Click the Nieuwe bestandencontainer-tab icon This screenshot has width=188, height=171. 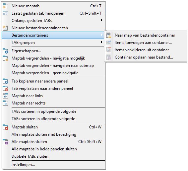point(5,28)
